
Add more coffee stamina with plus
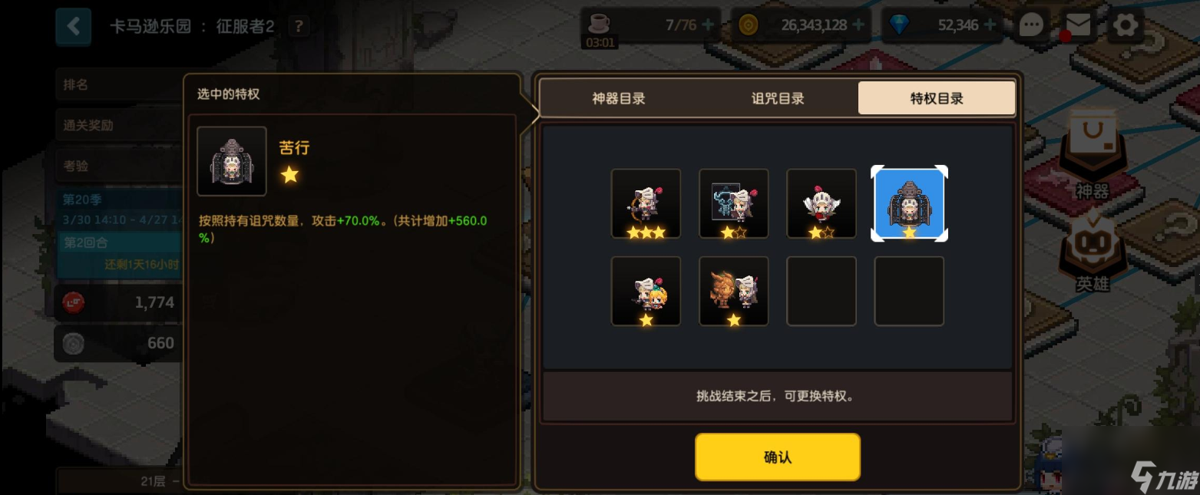point(708,25)
